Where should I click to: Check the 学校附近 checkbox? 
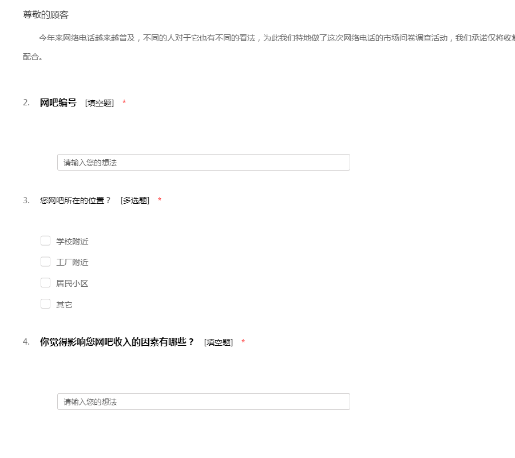coord(46,241)
